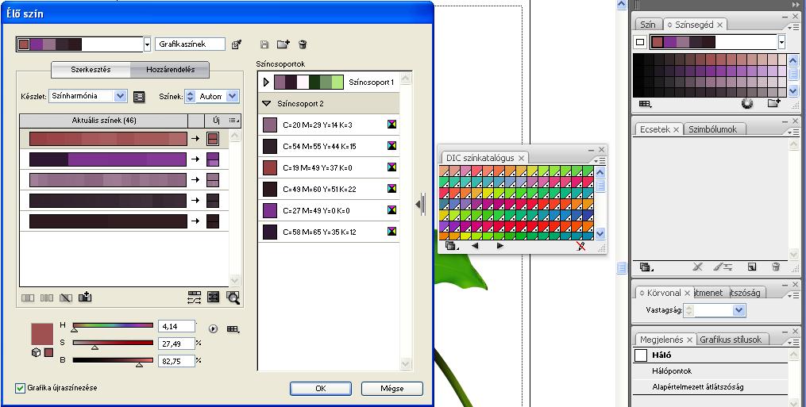Screen dimensions: 806x407
Task: Randomly change saturation and brightness icon
Action: click(x=214, y=297)
